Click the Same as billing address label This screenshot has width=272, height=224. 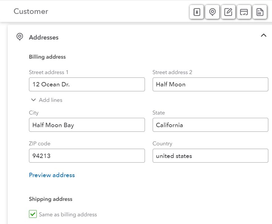[68, 214]
